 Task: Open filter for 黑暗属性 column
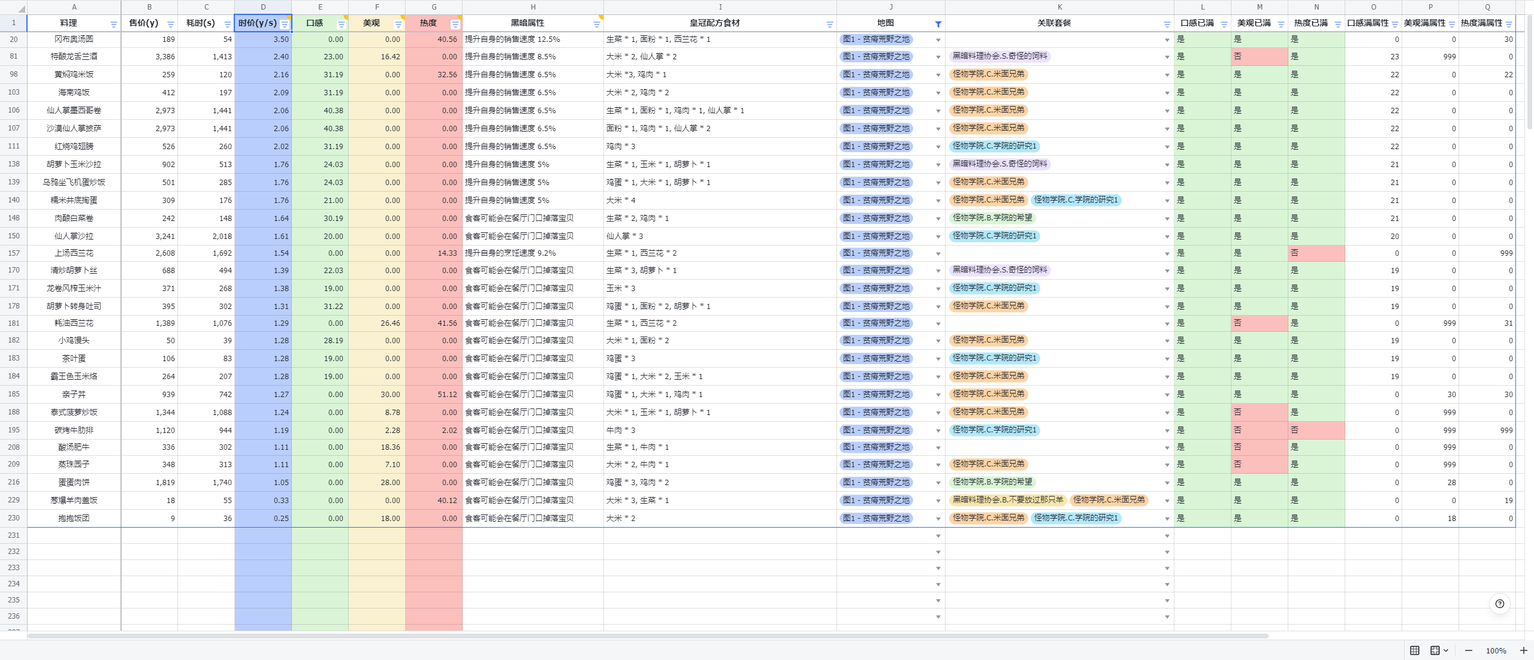pos(596,25)
